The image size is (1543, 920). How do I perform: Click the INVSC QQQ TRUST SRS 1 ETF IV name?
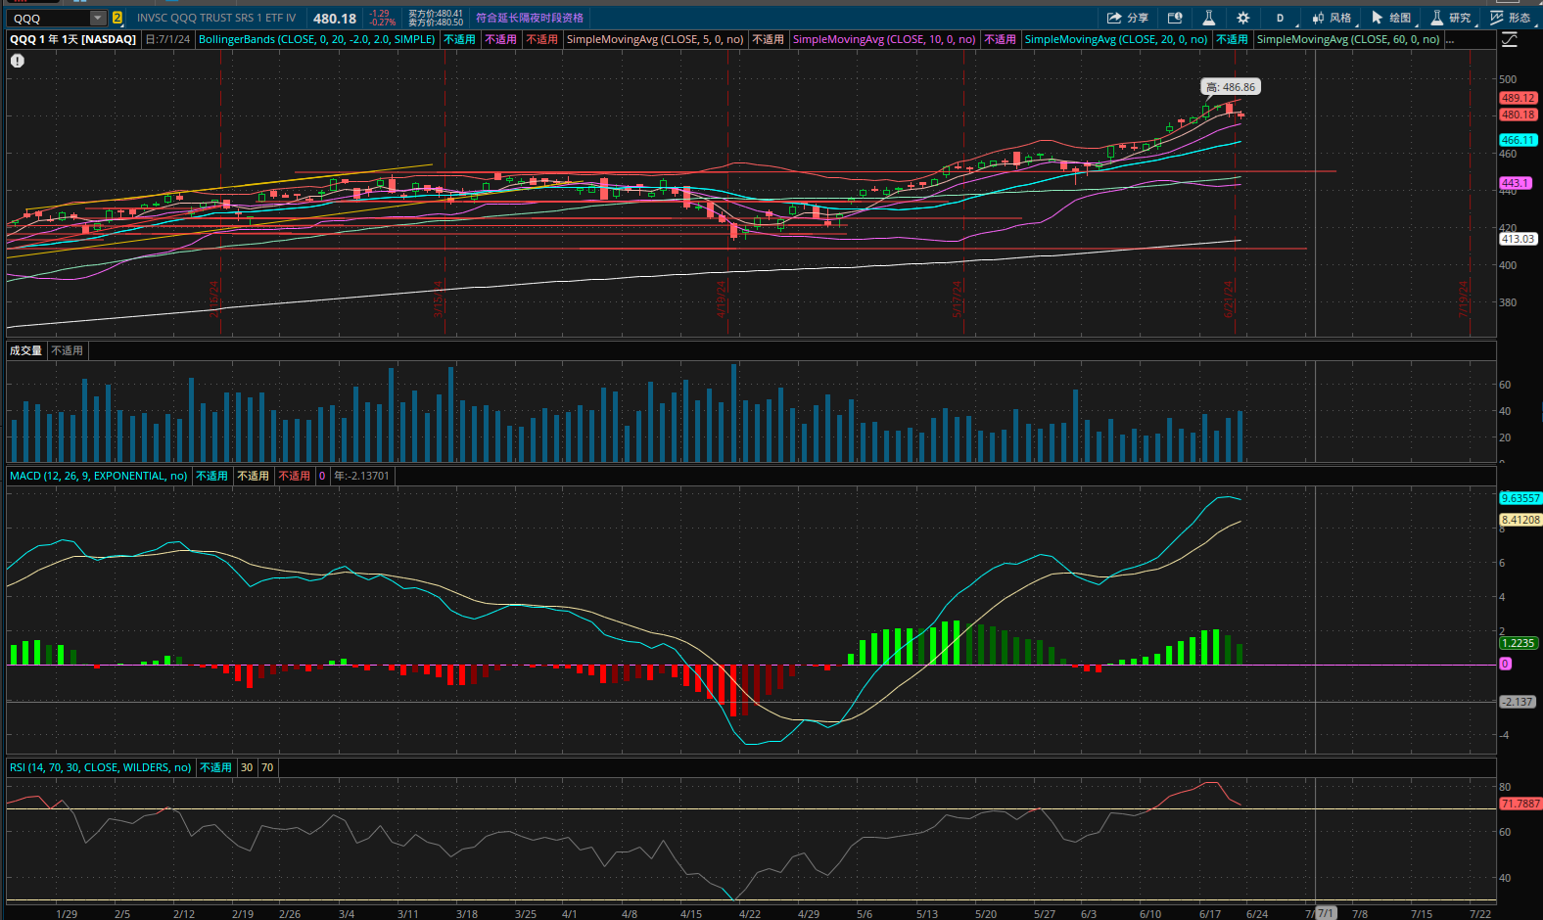(216, 18)
